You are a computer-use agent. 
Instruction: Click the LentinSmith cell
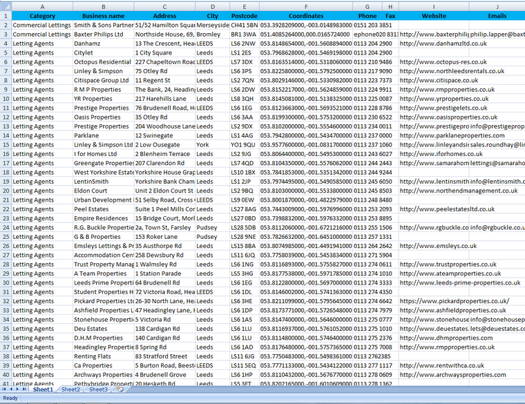point(104,182)
